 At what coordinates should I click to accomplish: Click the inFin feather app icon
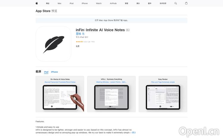point(54,44)
